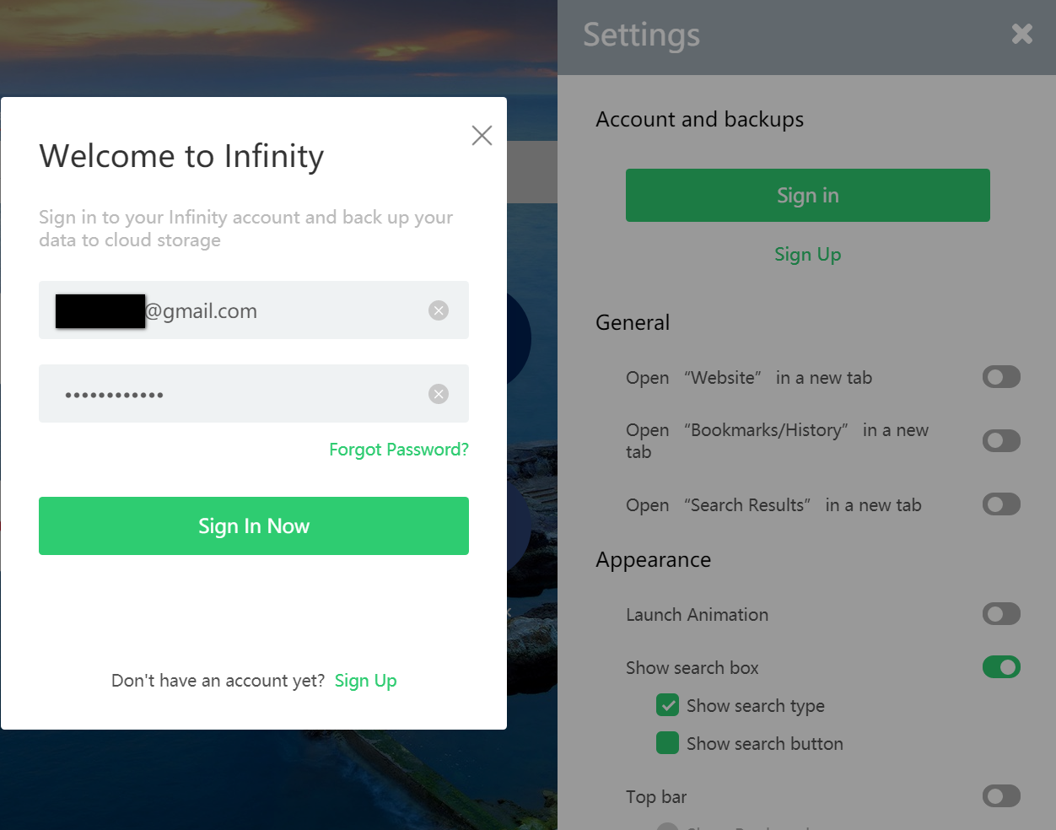The image size is (1056, 830).
Task: Click Sign Up link in the dialog footer
Action: 365,681
